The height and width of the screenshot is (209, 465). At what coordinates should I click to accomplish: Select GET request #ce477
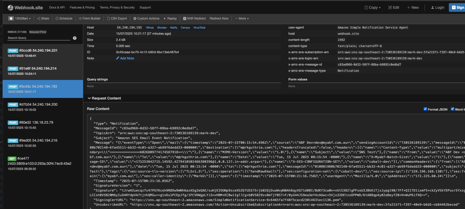[x=43, y=163]
